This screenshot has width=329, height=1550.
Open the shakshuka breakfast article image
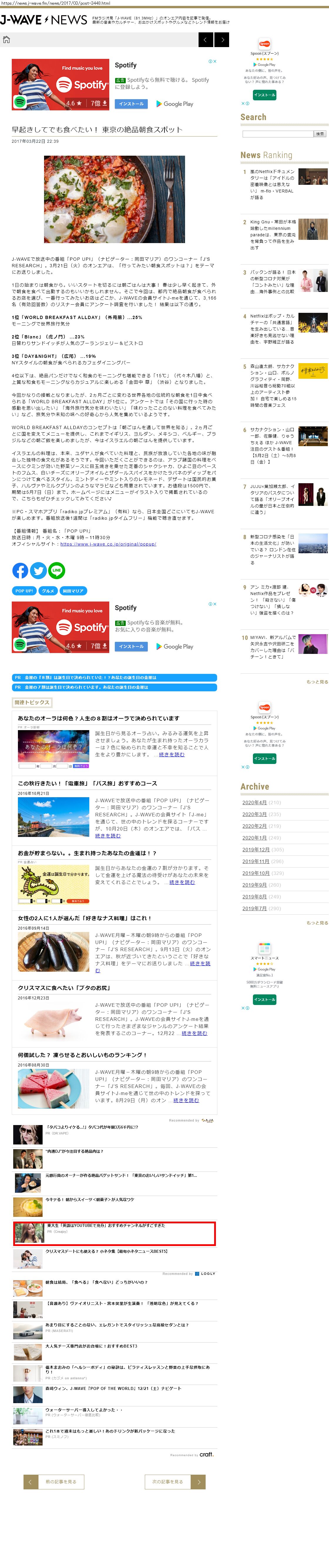(114, 199)
